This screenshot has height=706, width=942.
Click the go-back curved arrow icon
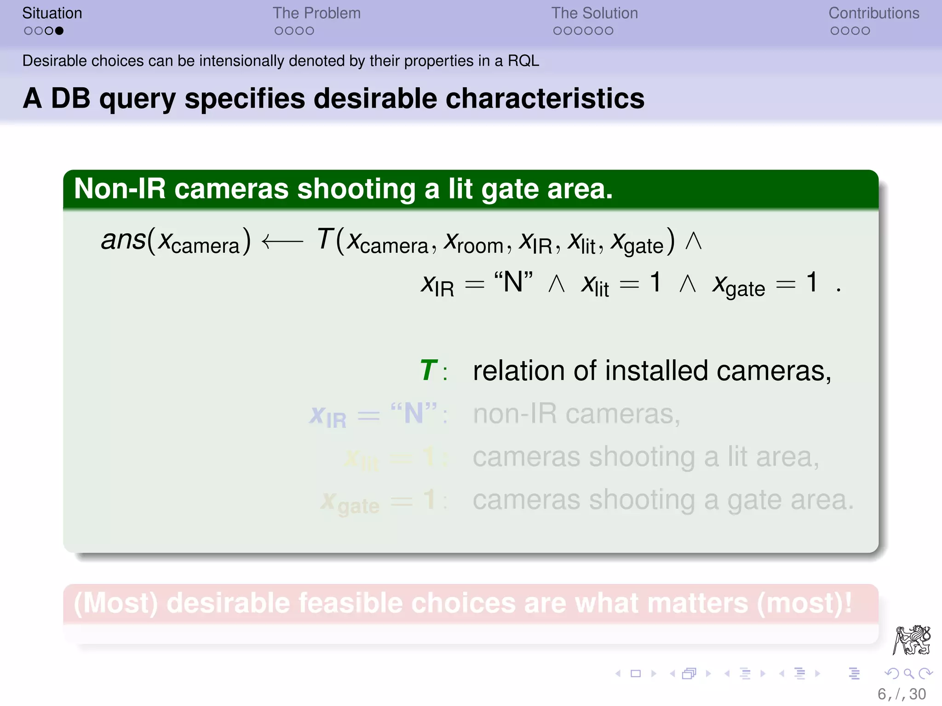(x=891, y=673)
